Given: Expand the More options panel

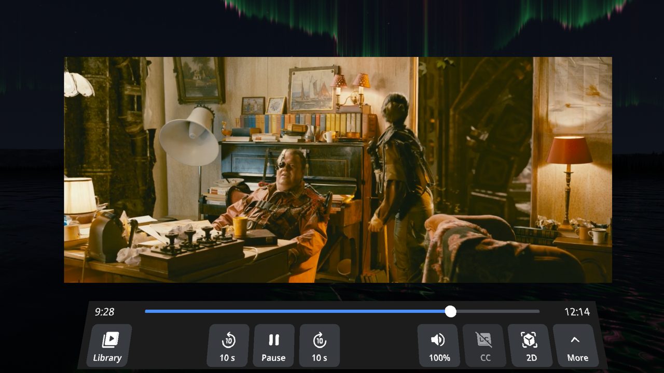Looking at the screenshot, I should click(576, 346).
